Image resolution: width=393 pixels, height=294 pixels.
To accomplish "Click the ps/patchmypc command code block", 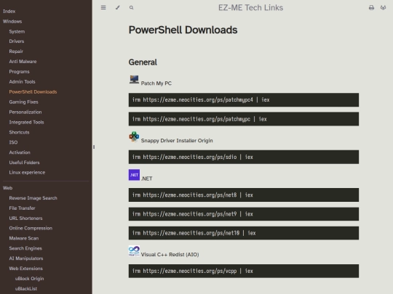I will 244,119.
